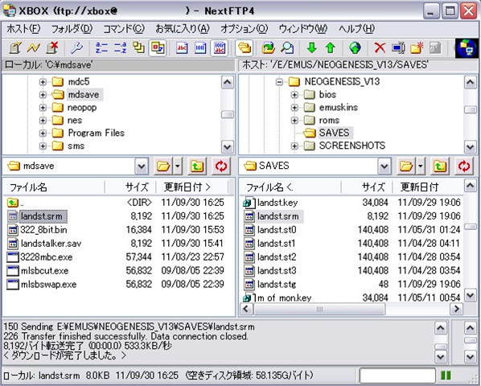Open the host SAVES path dropdown

pos(384,166)
